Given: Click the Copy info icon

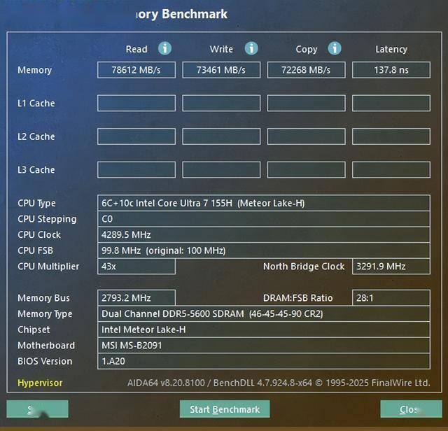Looking at the screenshot, I should coord(335,48).
